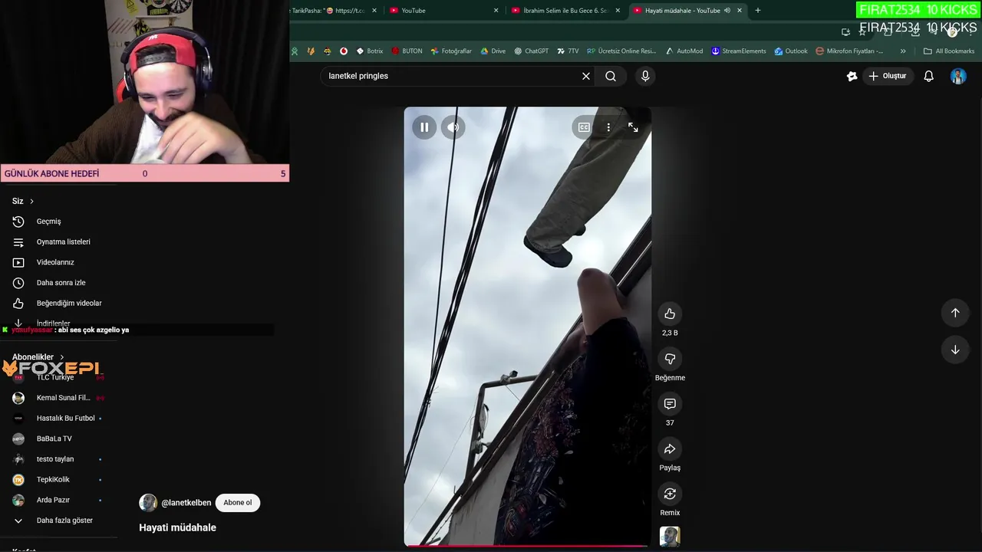982x552 pixels.
Task: Open the ChatGPT bookmark
Action: [531, 51]
